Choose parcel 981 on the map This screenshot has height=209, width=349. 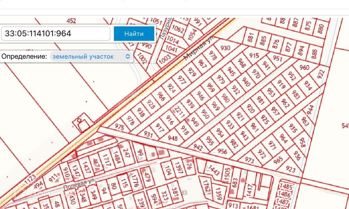(261, 101)
